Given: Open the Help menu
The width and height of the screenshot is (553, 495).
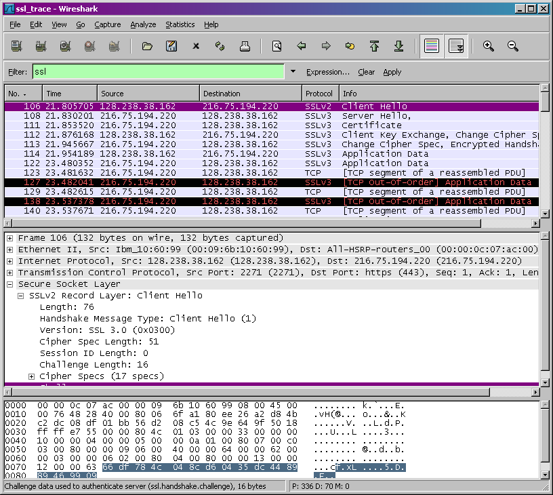Looking at the screenshot, I should point(211,24).
